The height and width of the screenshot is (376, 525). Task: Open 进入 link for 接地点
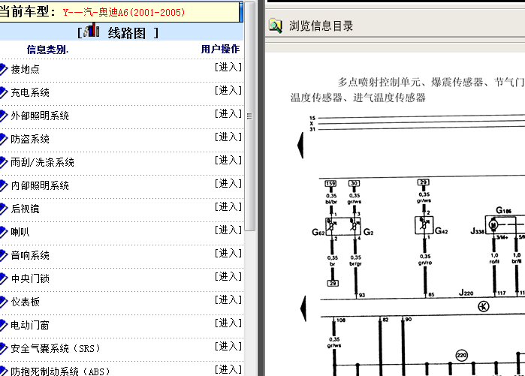pos(228,68)
